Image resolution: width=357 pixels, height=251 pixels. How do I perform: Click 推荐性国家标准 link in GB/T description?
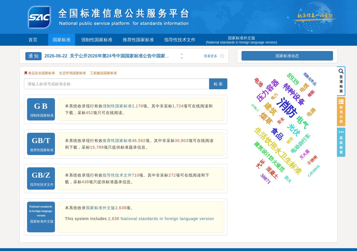(117, 141)
